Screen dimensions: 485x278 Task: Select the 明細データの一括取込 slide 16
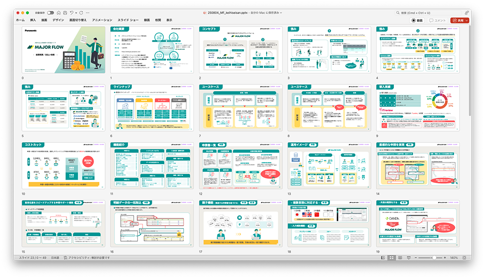(x=152, y=224)
